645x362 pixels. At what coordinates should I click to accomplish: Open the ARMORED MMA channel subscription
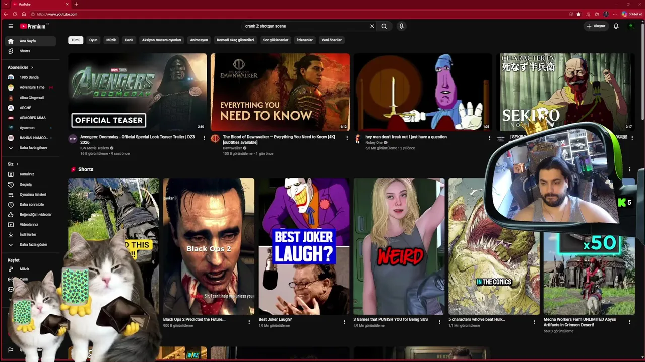pos(31,118)
